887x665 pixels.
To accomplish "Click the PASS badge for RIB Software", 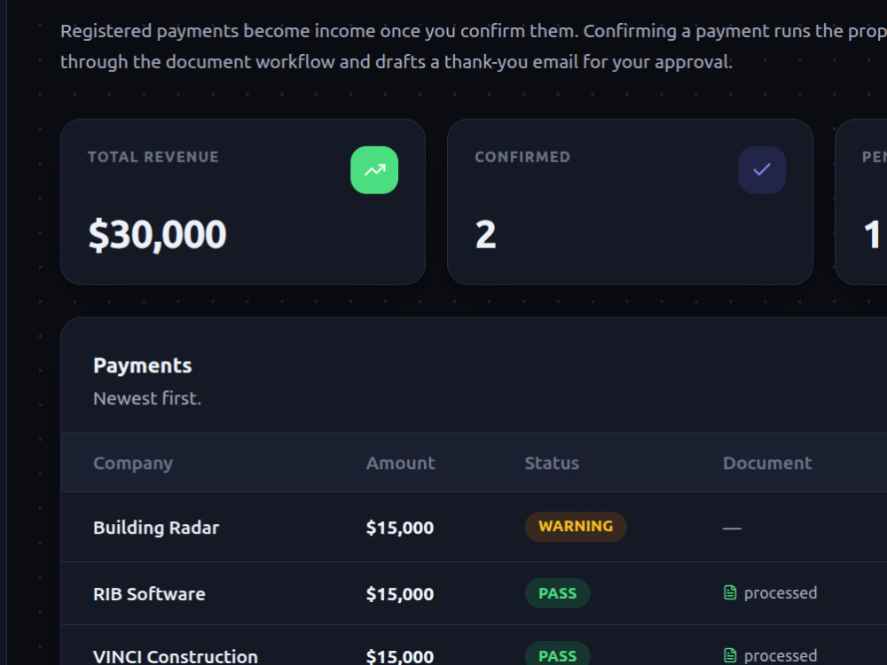I will click(557, 593).
